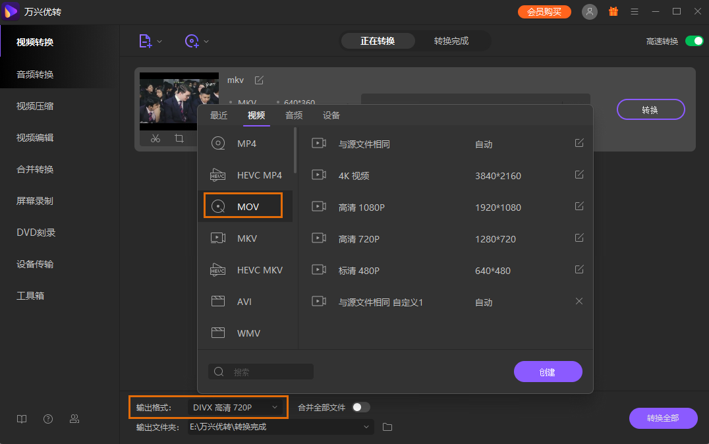The width and height of the screenshot is (709, 444).
Task: Switch to the 音频 tab in format panel
Action: click(294, 115)
